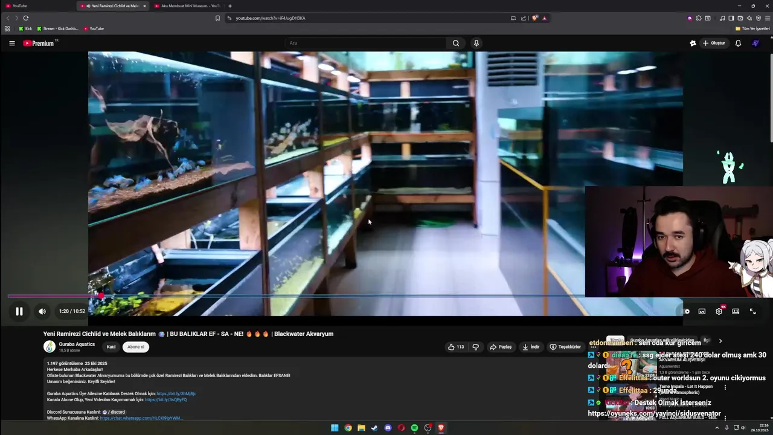Viewport: 773px width, 435px height.
Task: Show hidden system tray icons chevron
Action: click(x=717, y=428)
